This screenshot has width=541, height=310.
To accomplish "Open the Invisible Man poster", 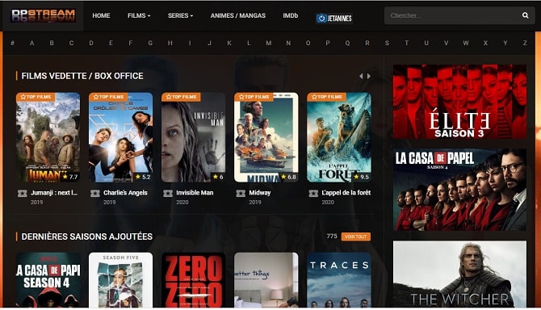I will coord(194,137).
